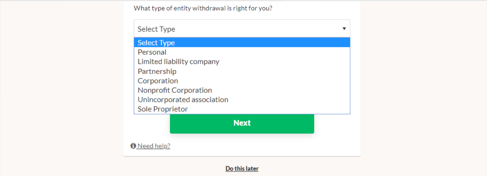Image resolution: width=487 pixels, height=176 pixels.
Task: Pick Partnership as the entity type
Action: click(x=157, y=71)
